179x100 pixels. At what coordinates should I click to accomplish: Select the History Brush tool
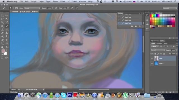pyautogui.click(x=7, y=30)
